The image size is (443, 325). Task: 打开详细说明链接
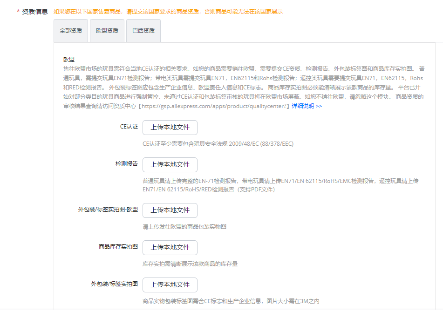pyautogui.click(x=307, y=106)
